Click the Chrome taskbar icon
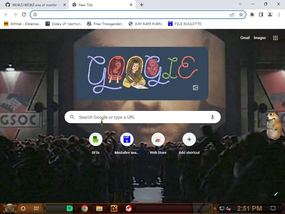The height and width of the screenshot is (214, 285). point(85,208)
